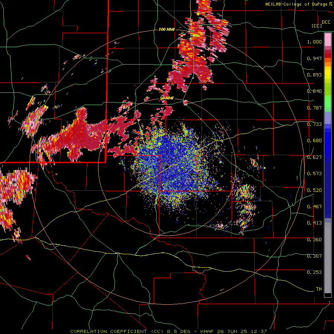334x334 pixels.
Task: Click the 0.680 scale value
Action: pos(314,141)
